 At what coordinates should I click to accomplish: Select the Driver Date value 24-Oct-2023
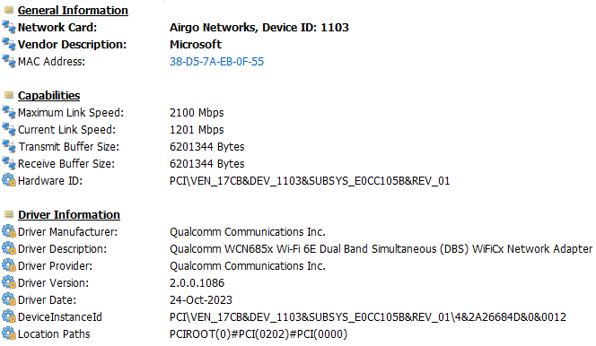point(201,300)
